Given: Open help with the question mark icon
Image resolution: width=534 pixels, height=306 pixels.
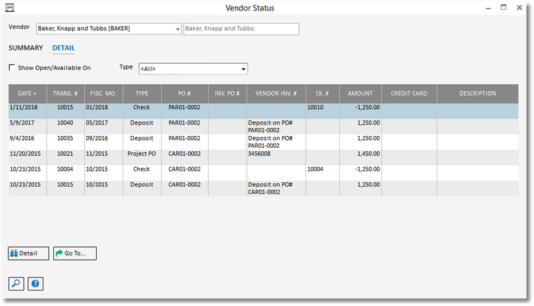Looking at the screenshot, I should click(x=36, y=284).
